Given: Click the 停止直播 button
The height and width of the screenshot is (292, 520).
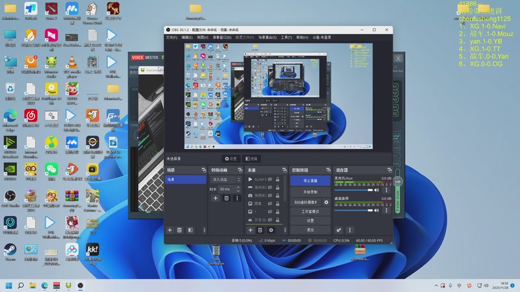Looking at the screenshot, I should click(x=311, y=181).
